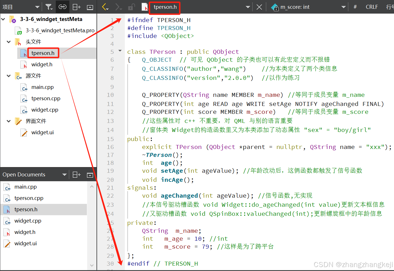Image resolution: width=394 pixels, height=271 pixels.
Task: Collapse the 头文件 folder
Action: click(x=9, y=42)
